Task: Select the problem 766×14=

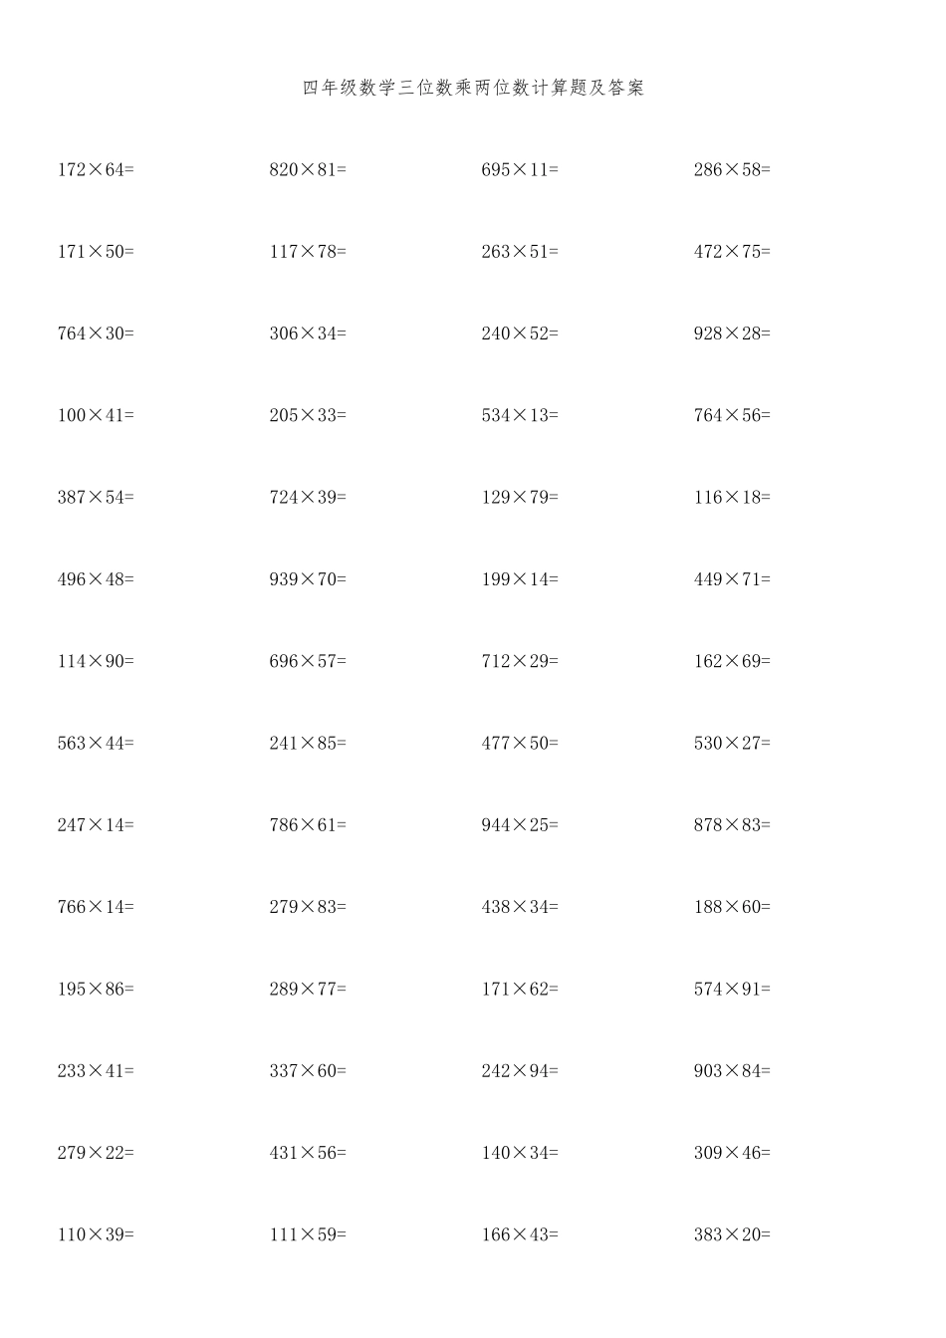Action: pos(96,907)
